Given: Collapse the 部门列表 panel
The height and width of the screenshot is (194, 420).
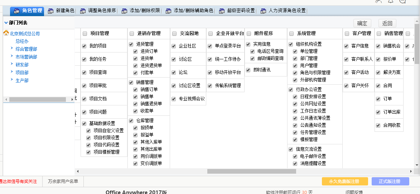Looking at the screenshot, I should (6, 23).
